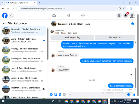Open Joey 2 Beds 1 Bath conversation
This screenshot has height=104, width=139.
(x=23, y=70)
